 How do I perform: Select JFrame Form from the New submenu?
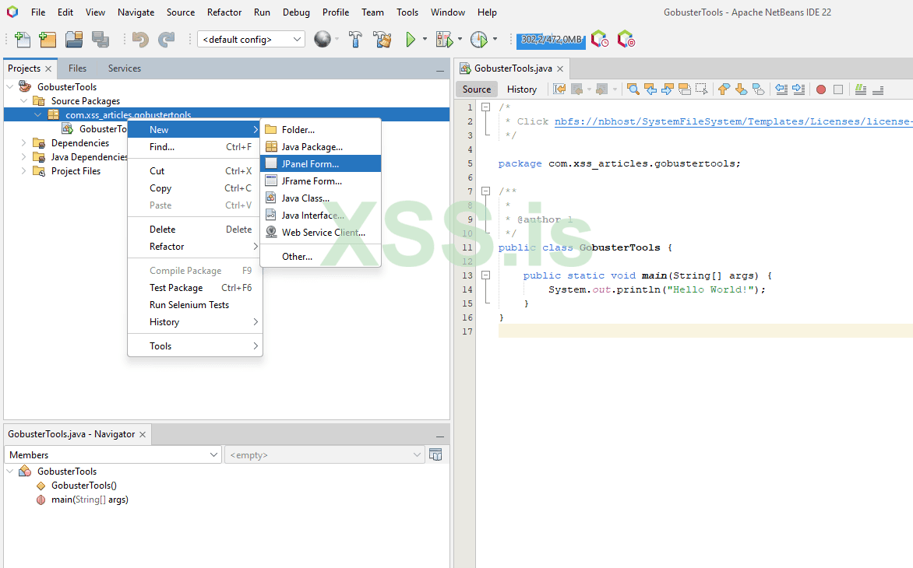(312, 181)
